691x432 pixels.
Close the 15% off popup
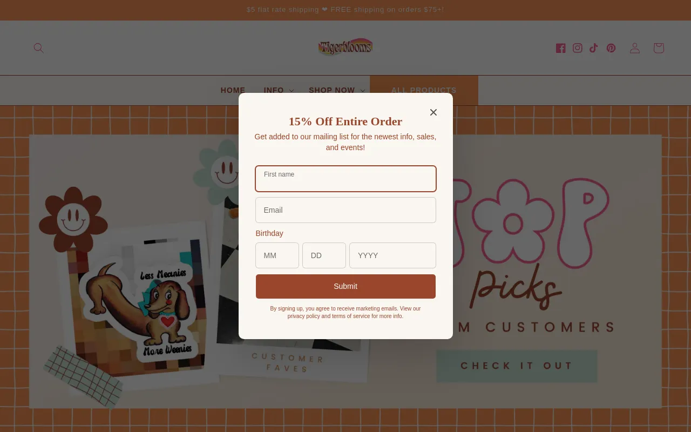pyautogui.click(x=433, y=112)
